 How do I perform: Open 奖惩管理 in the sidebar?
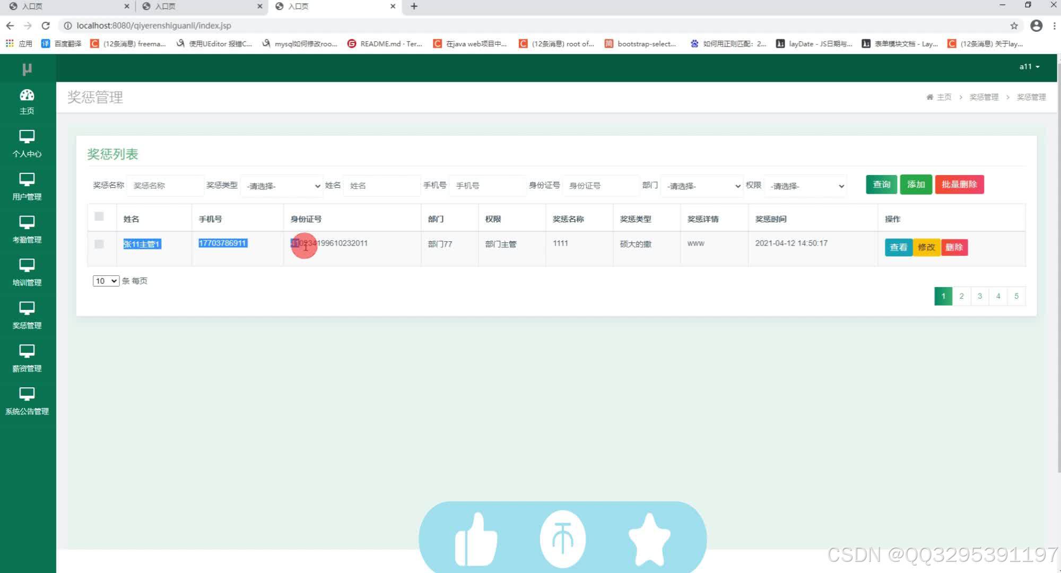(27, 316)
